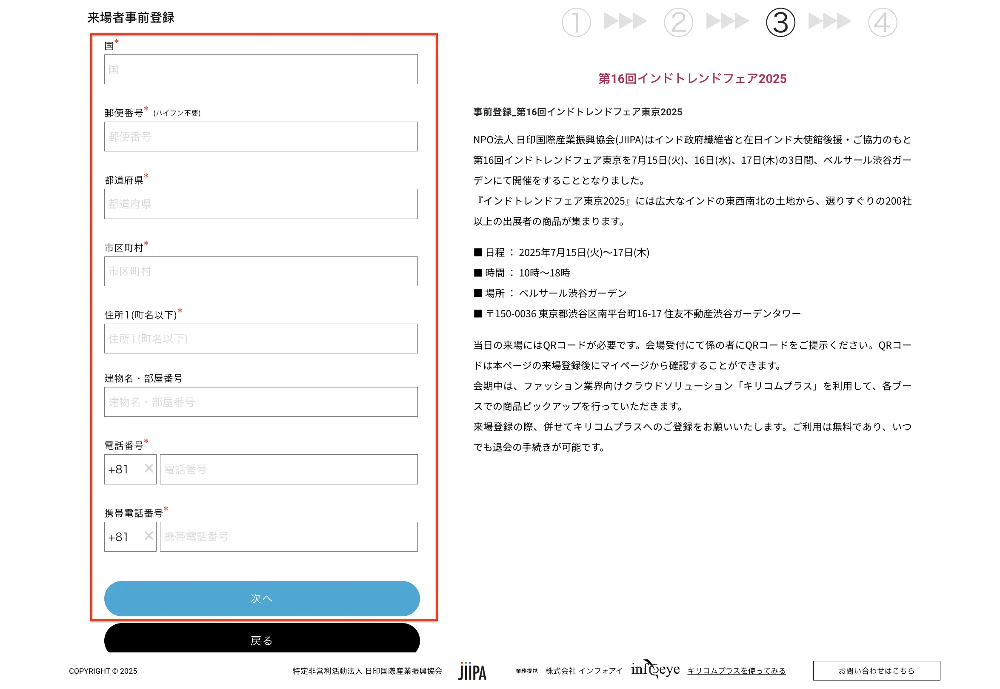The height and width of the screenshot is (689, 1000).
Task: Focus the 電話番号 number input
Action: (x=289, y=469)
